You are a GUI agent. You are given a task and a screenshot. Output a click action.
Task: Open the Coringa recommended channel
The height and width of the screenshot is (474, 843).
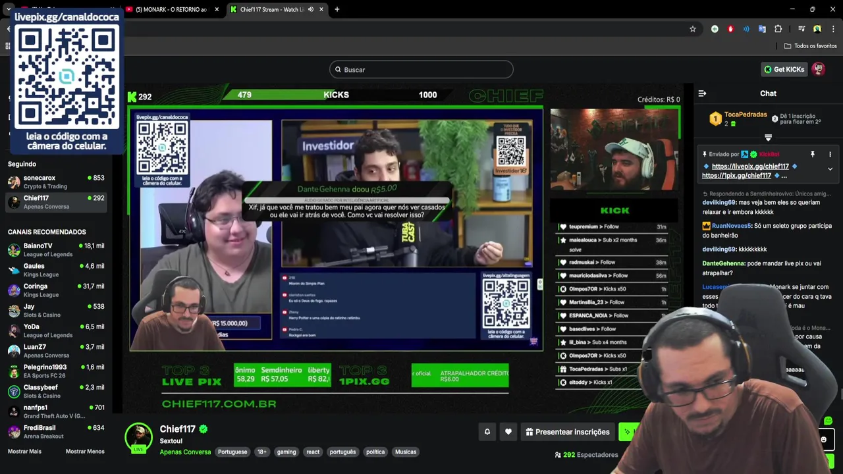56,290
